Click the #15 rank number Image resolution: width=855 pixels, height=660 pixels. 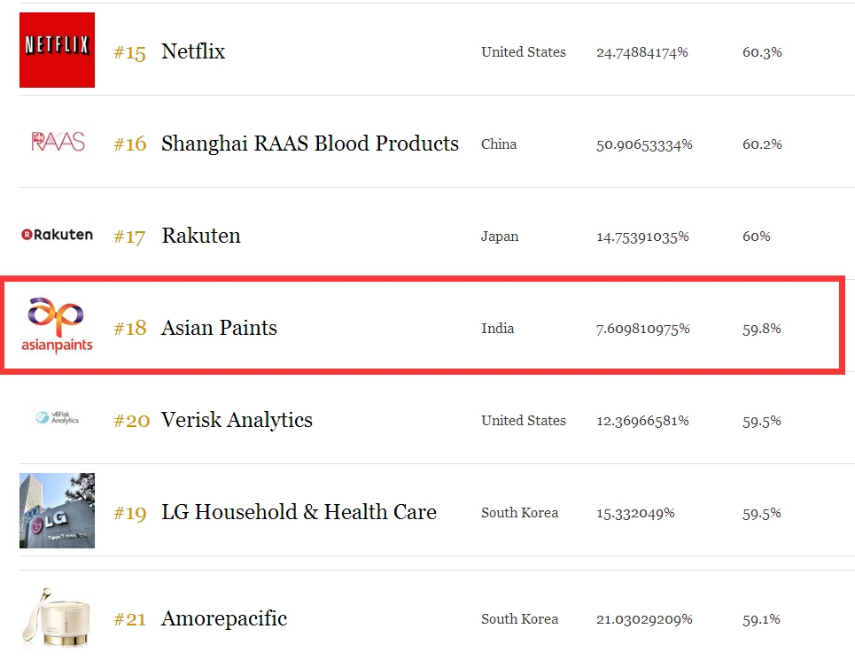pyautogui.click(x=129, y=52)
